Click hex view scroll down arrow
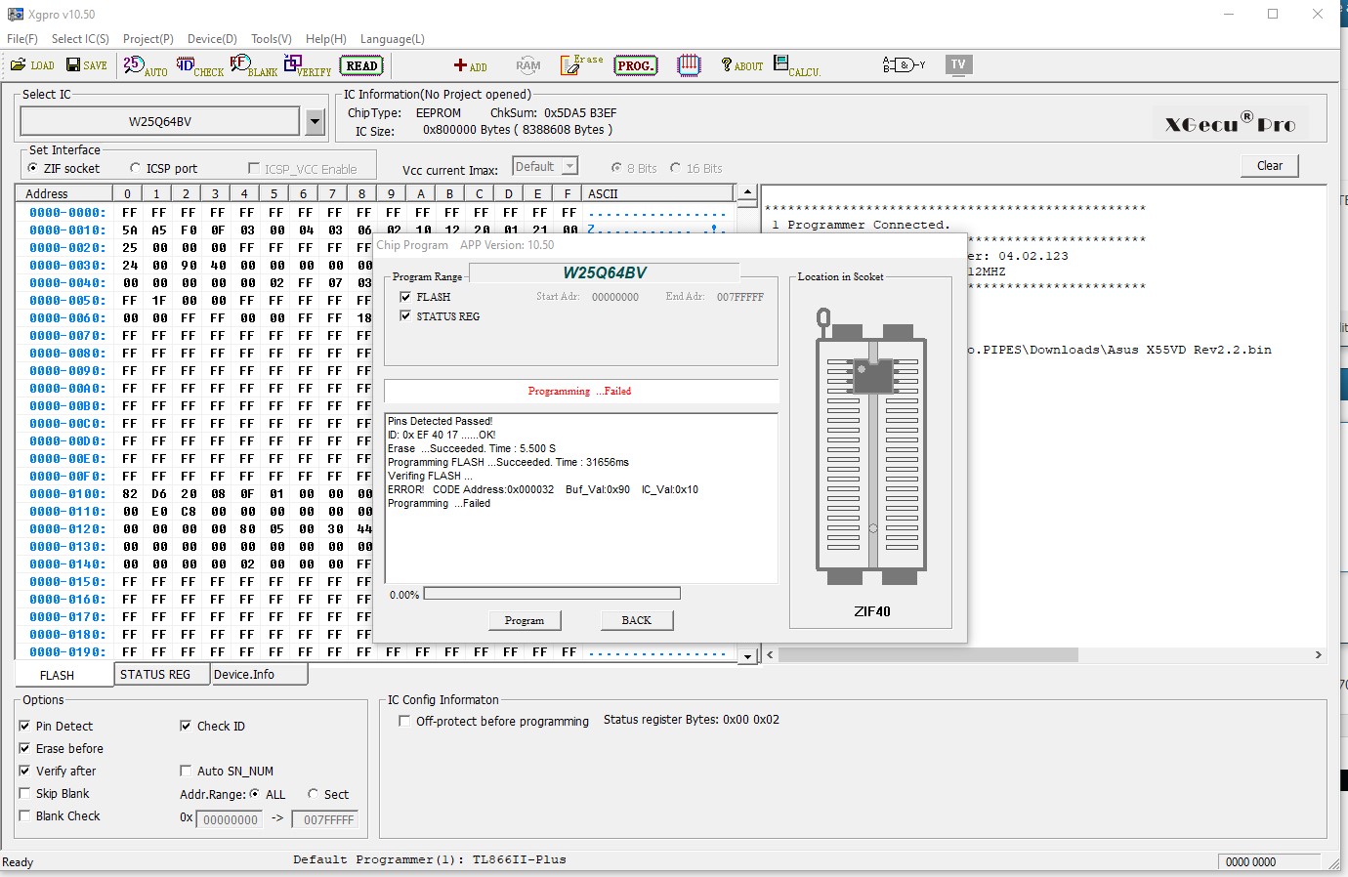Image resolution: width=1348 pixels, height=877 pixels. [747, 656]
